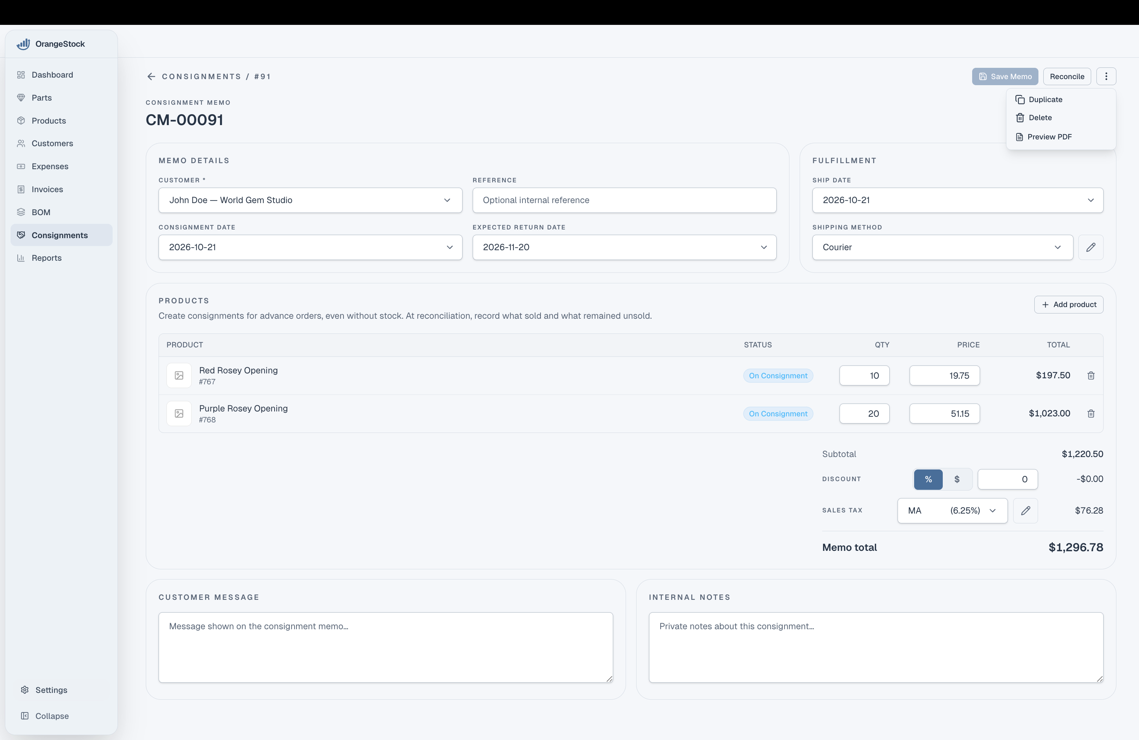The image size is (1139, 740).
Task: Choose Preview PDF from the menu
Action: click(1061, 137)
